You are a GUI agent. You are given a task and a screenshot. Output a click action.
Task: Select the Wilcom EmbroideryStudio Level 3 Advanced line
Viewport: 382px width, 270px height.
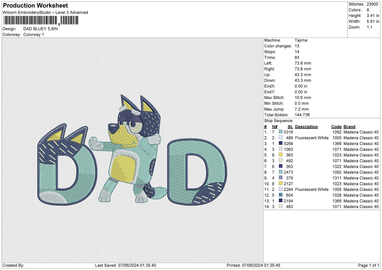click(x=45, y=12)
